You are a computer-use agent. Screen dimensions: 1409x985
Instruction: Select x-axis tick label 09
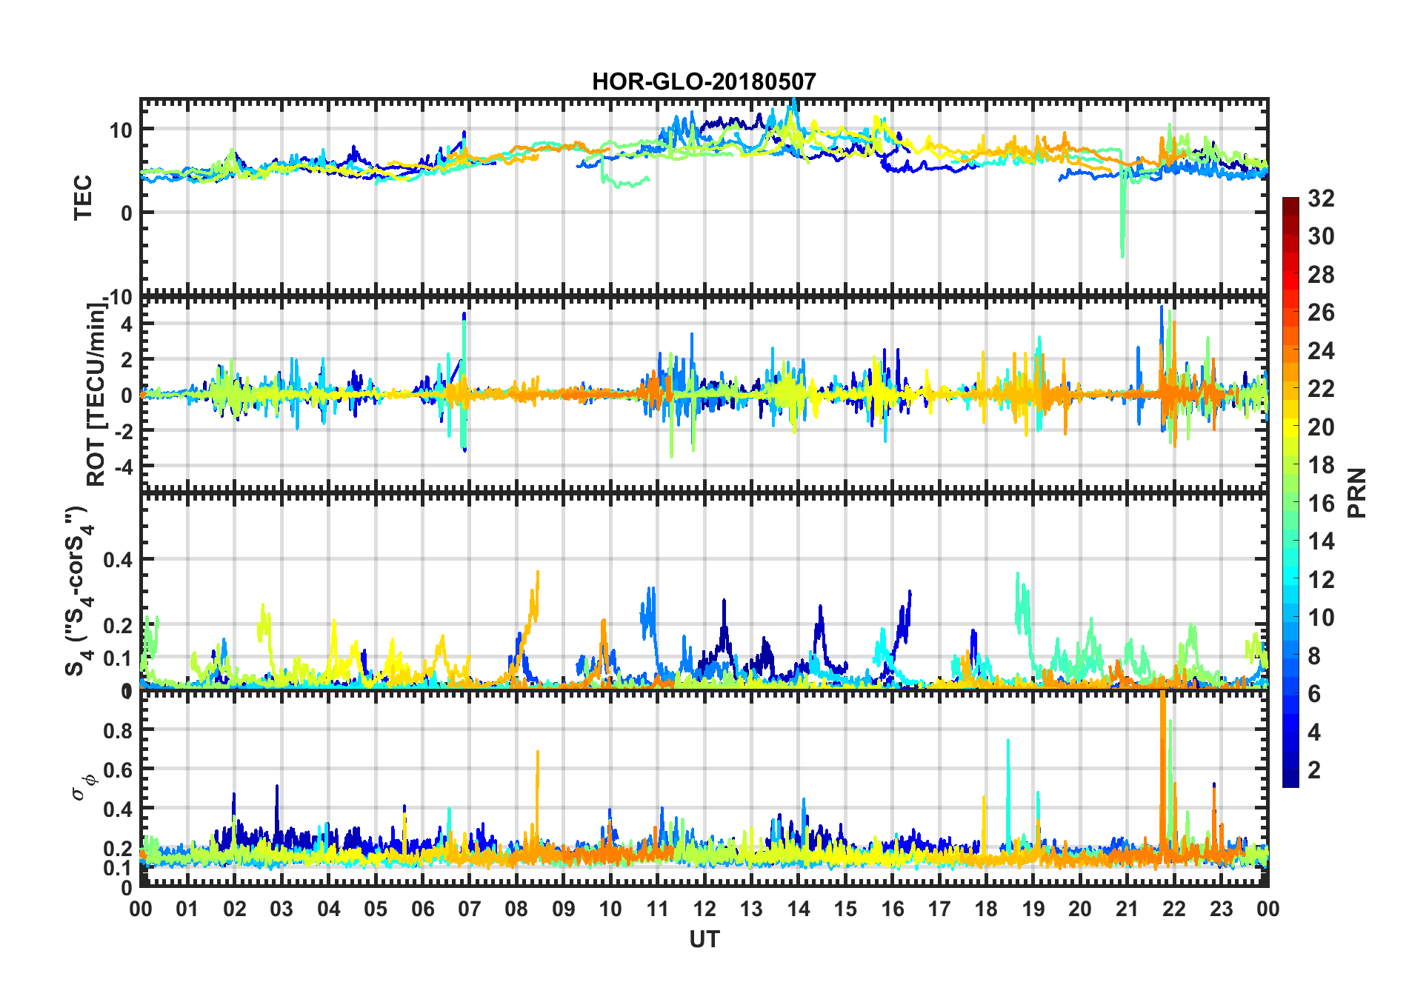pyautogui.click(x=564, y=909)
